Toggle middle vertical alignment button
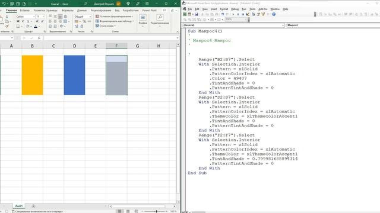 (55, 17)
